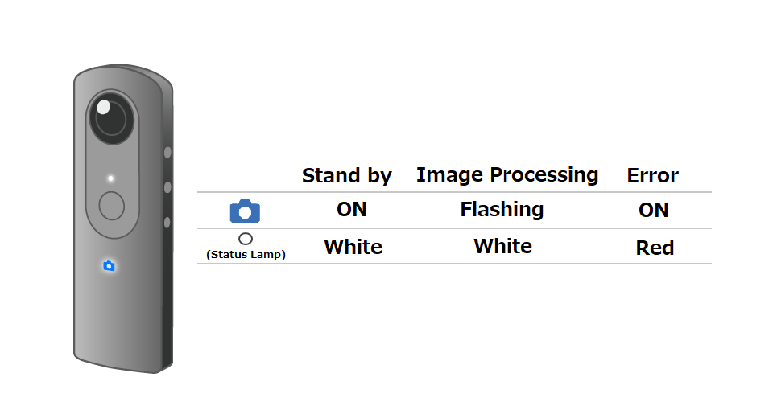Viewport: 773px width, 418px height.
Task: Click the bottom side button on camera edge
Action: click(x=167, y=222)
